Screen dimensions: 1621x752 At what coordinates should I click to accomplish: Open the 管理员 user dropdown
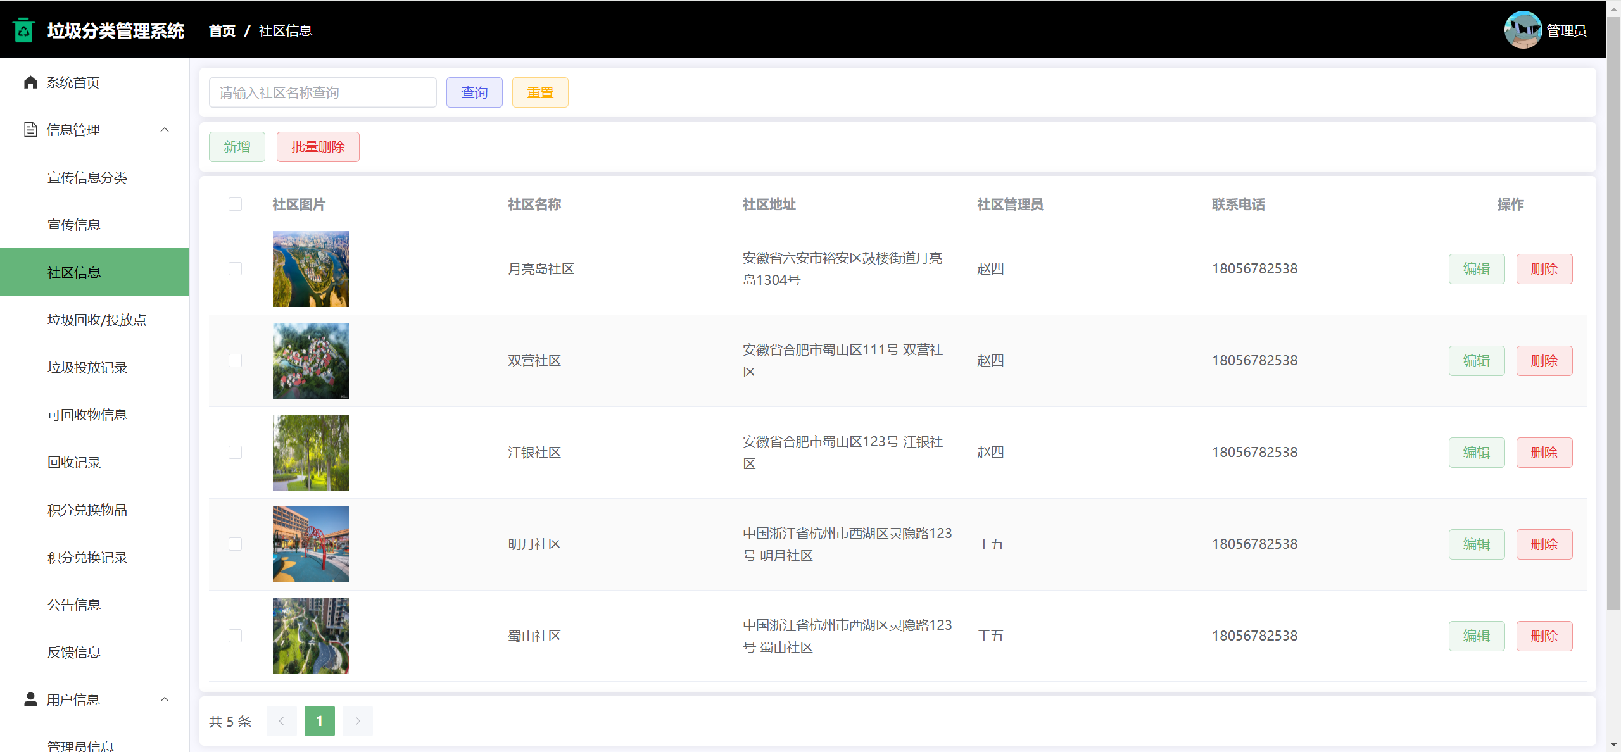tap(1565, 30)
